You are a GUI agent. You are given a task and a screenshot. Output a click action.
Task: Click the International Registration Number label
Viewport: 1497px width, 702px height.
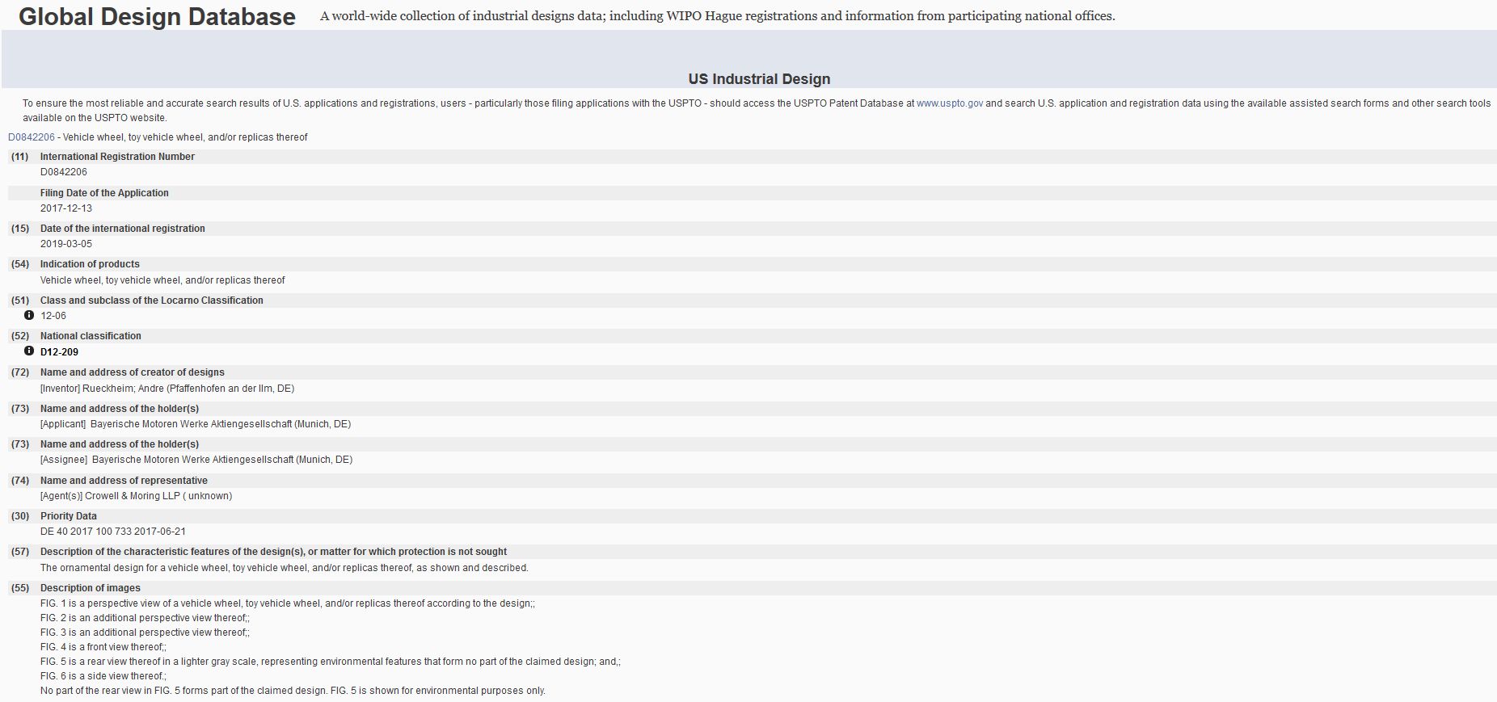[117, 157]
